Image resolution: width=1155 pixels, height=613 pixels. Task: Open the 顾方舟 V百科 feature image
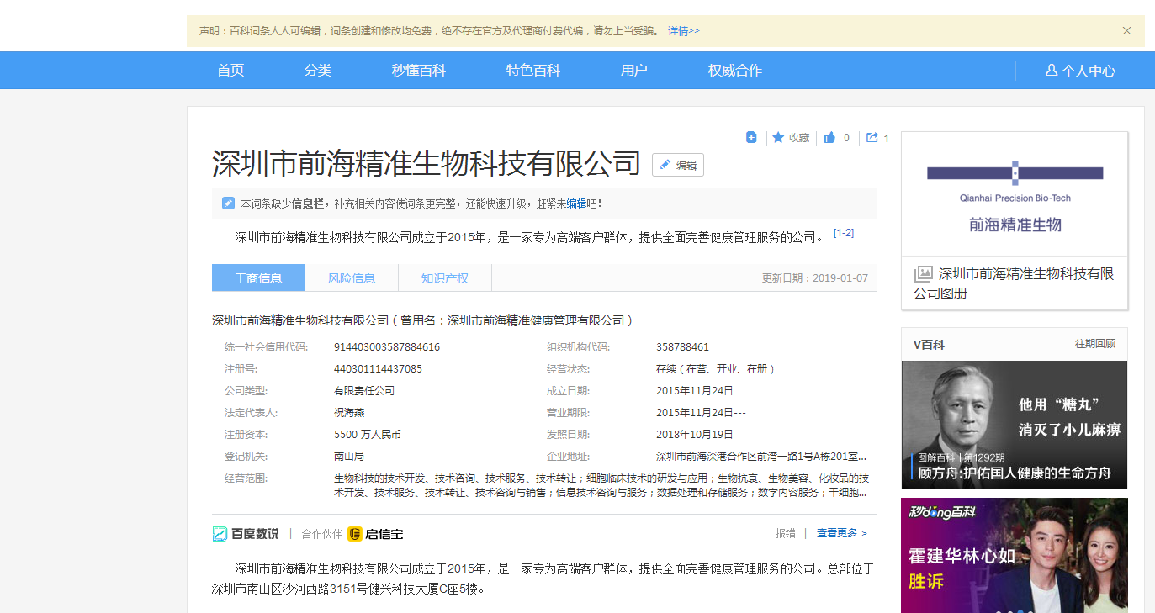[x=1015, y=425]
